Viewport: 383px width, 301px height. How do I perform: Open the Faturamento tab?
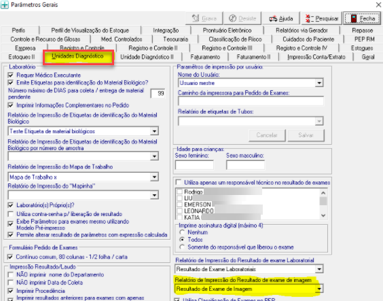tap(205, 57)
